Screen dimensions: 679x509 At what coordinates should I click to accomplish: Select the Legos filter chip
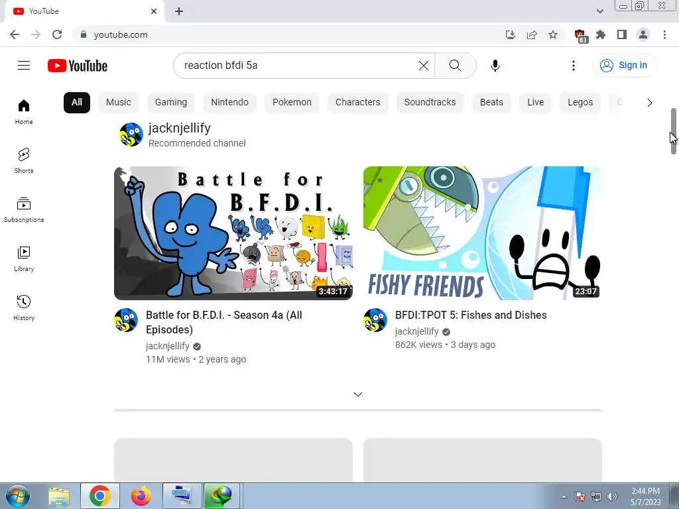coord(580,103)
